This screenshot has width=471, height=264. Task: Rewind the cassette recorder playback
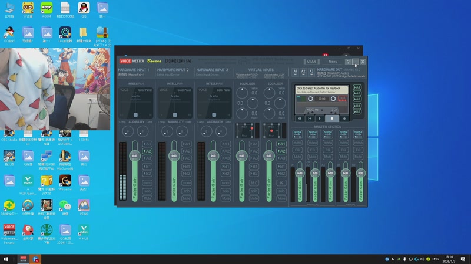[x=300, y=119]
